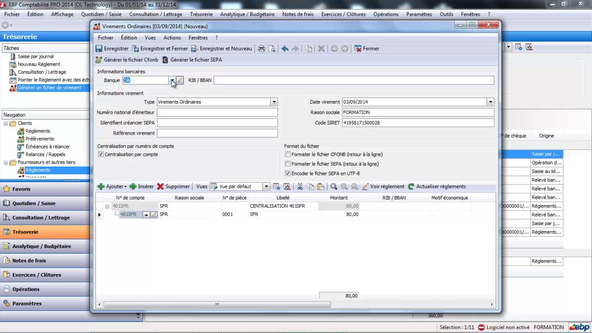
Task: Open Vues menu in dialog
Action: tap(150, 37)
